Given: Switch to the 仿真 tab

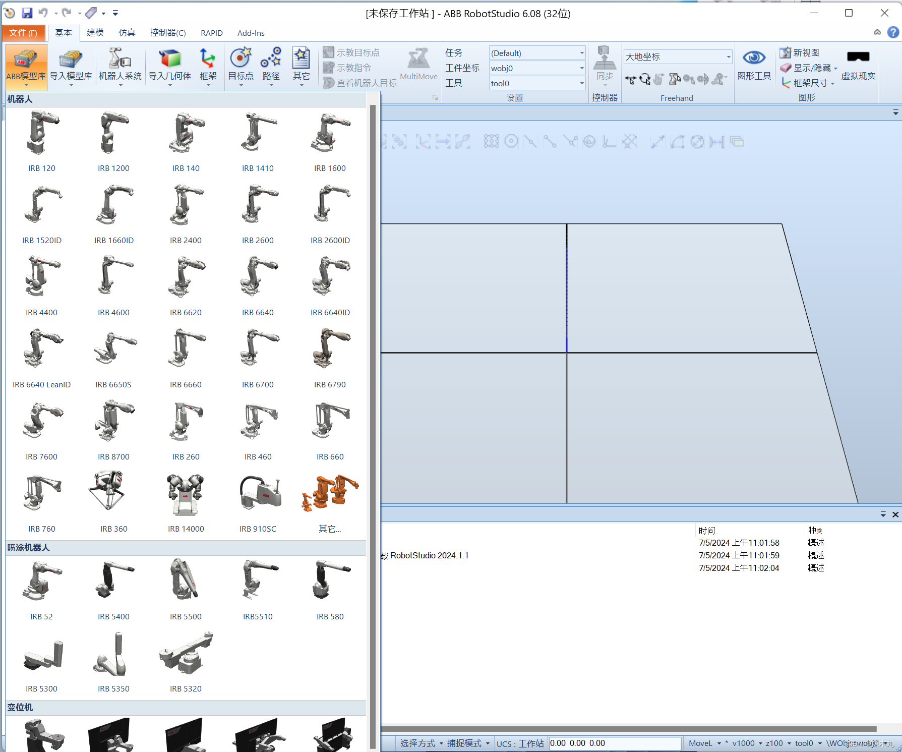Looking at the screenshot, I should click(127, 33).
